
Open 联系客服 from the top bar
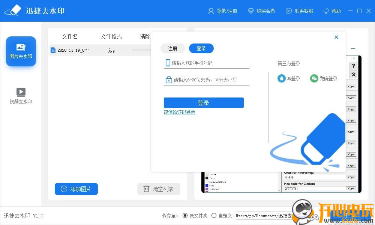pyautogui.click(x=300, y=11)
